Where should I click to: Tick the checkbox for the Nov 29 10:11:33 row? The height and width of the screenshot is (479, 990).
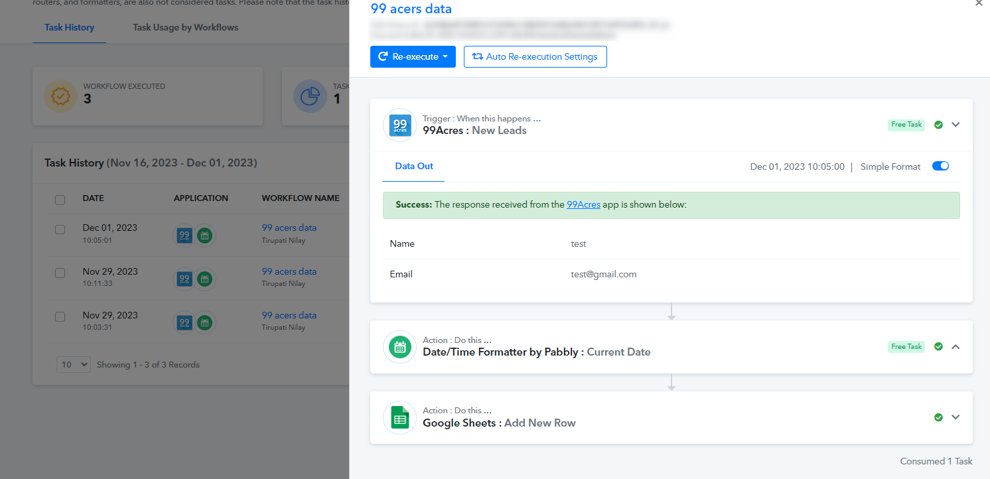click(60, 273)
